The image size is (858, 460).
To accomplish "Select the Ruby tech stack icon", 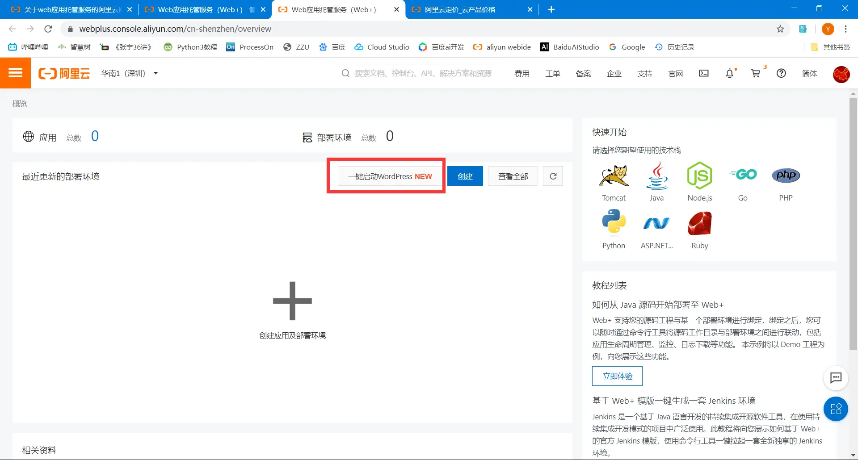I will [x=699, y=223].
